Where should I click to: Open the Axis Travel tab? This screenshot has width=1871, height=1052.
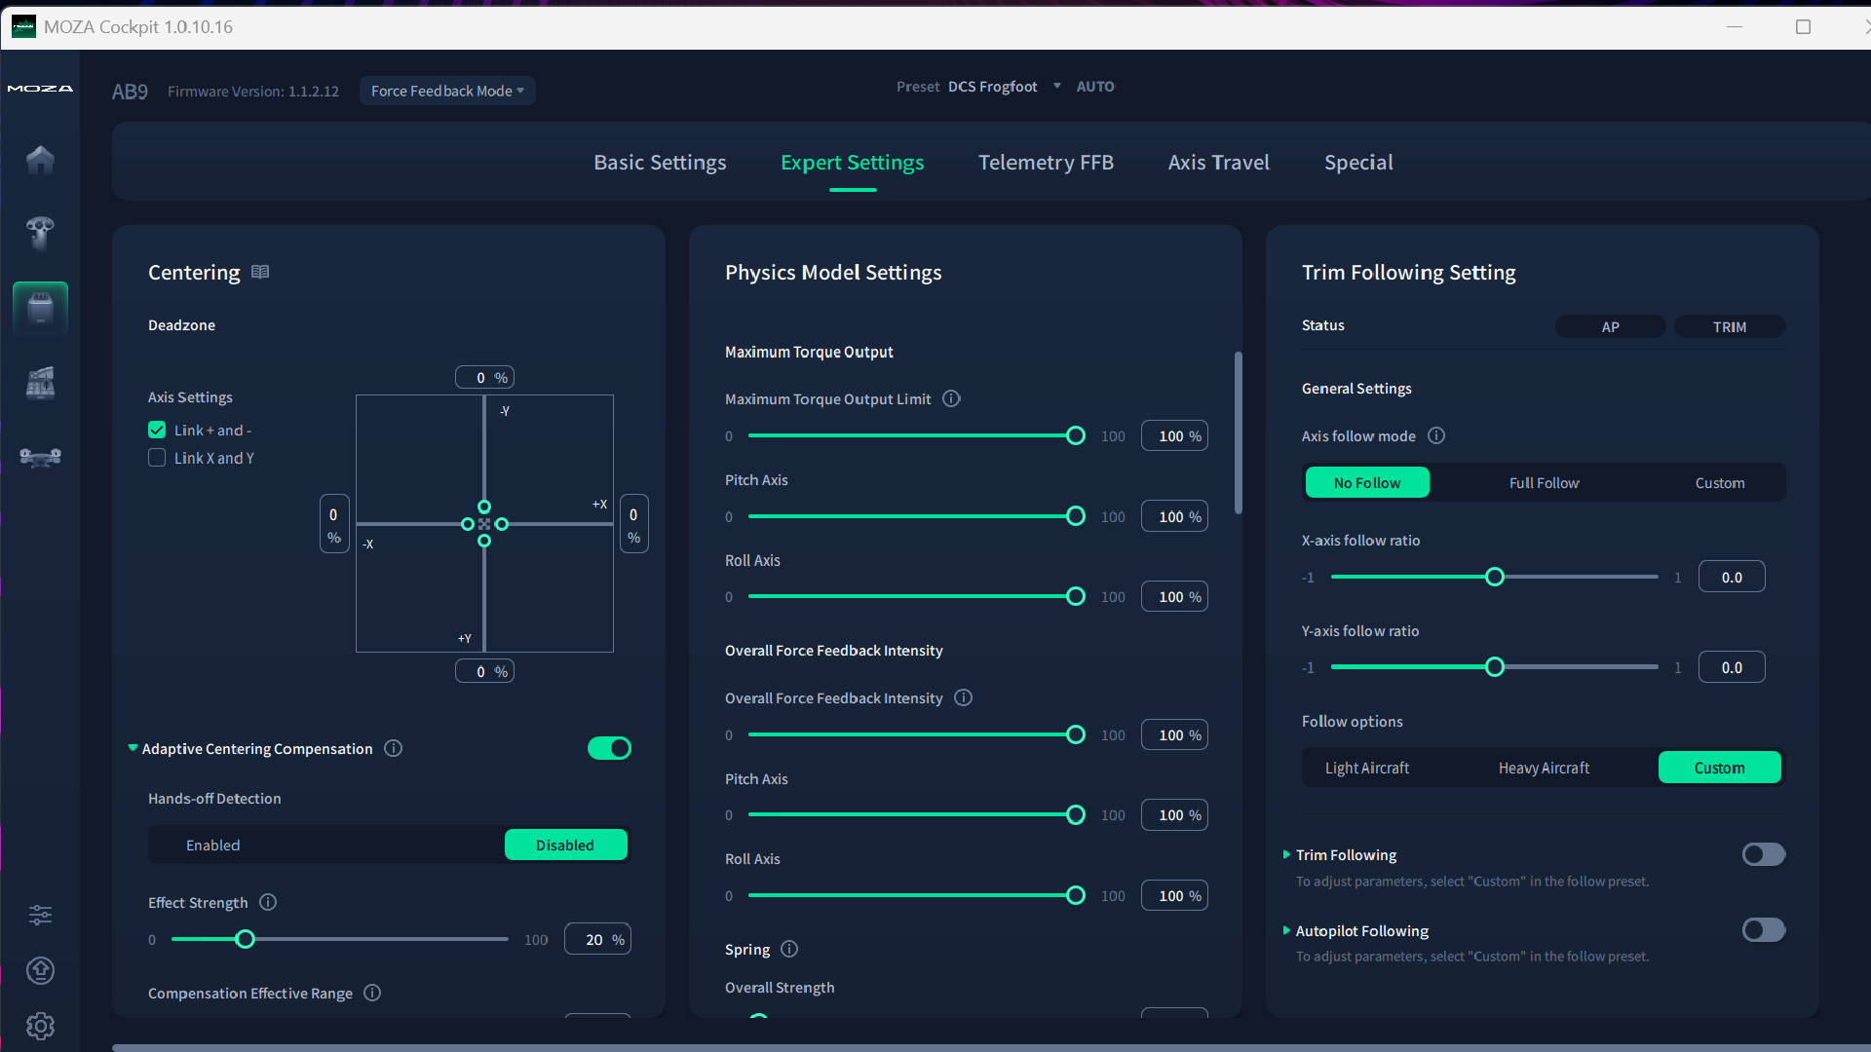pos(1218,162)
